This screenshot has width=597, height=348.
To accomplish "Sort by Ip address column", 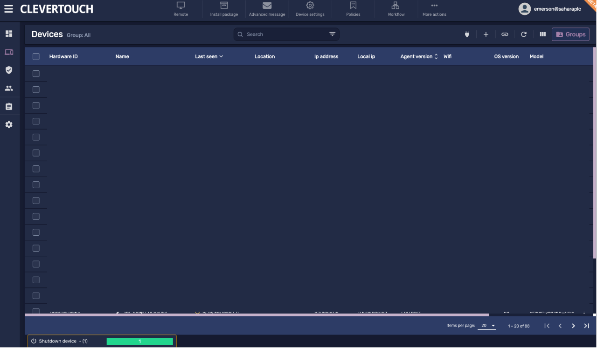I will pos(326,56).
